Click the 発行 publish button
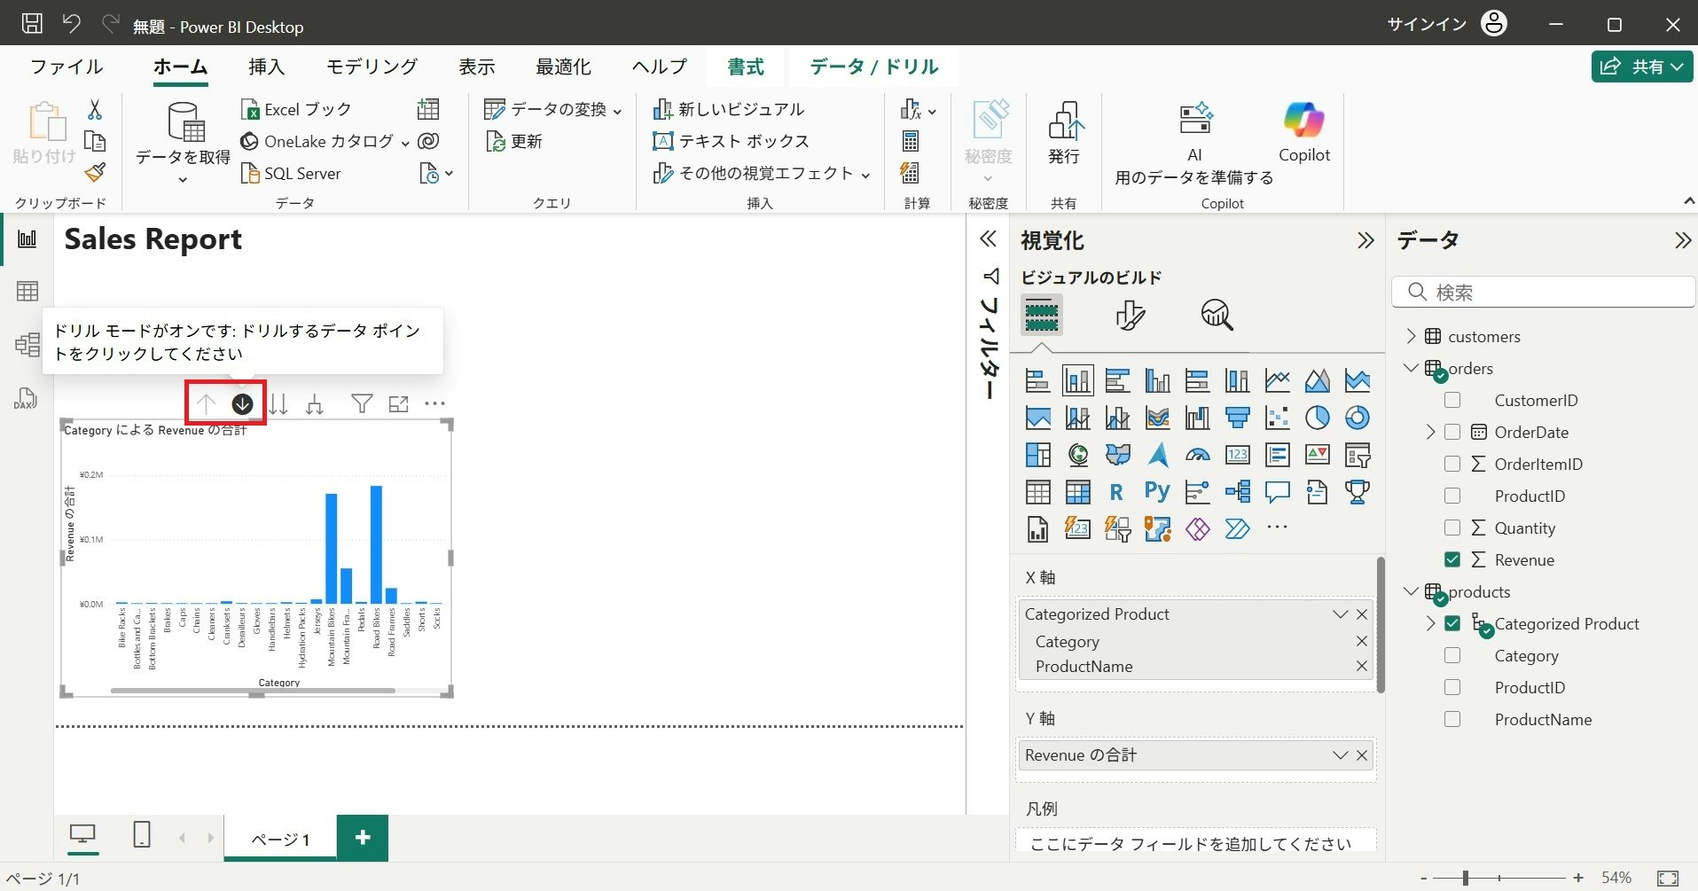This screenshot has height=891, width=1698. tap(1064, 133)
